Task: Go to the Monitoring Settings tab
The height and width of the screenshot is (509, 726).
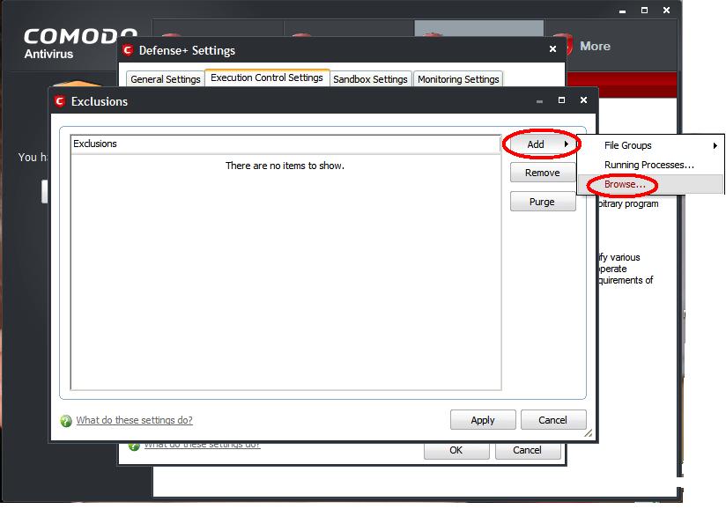Action: click(458, 79)
